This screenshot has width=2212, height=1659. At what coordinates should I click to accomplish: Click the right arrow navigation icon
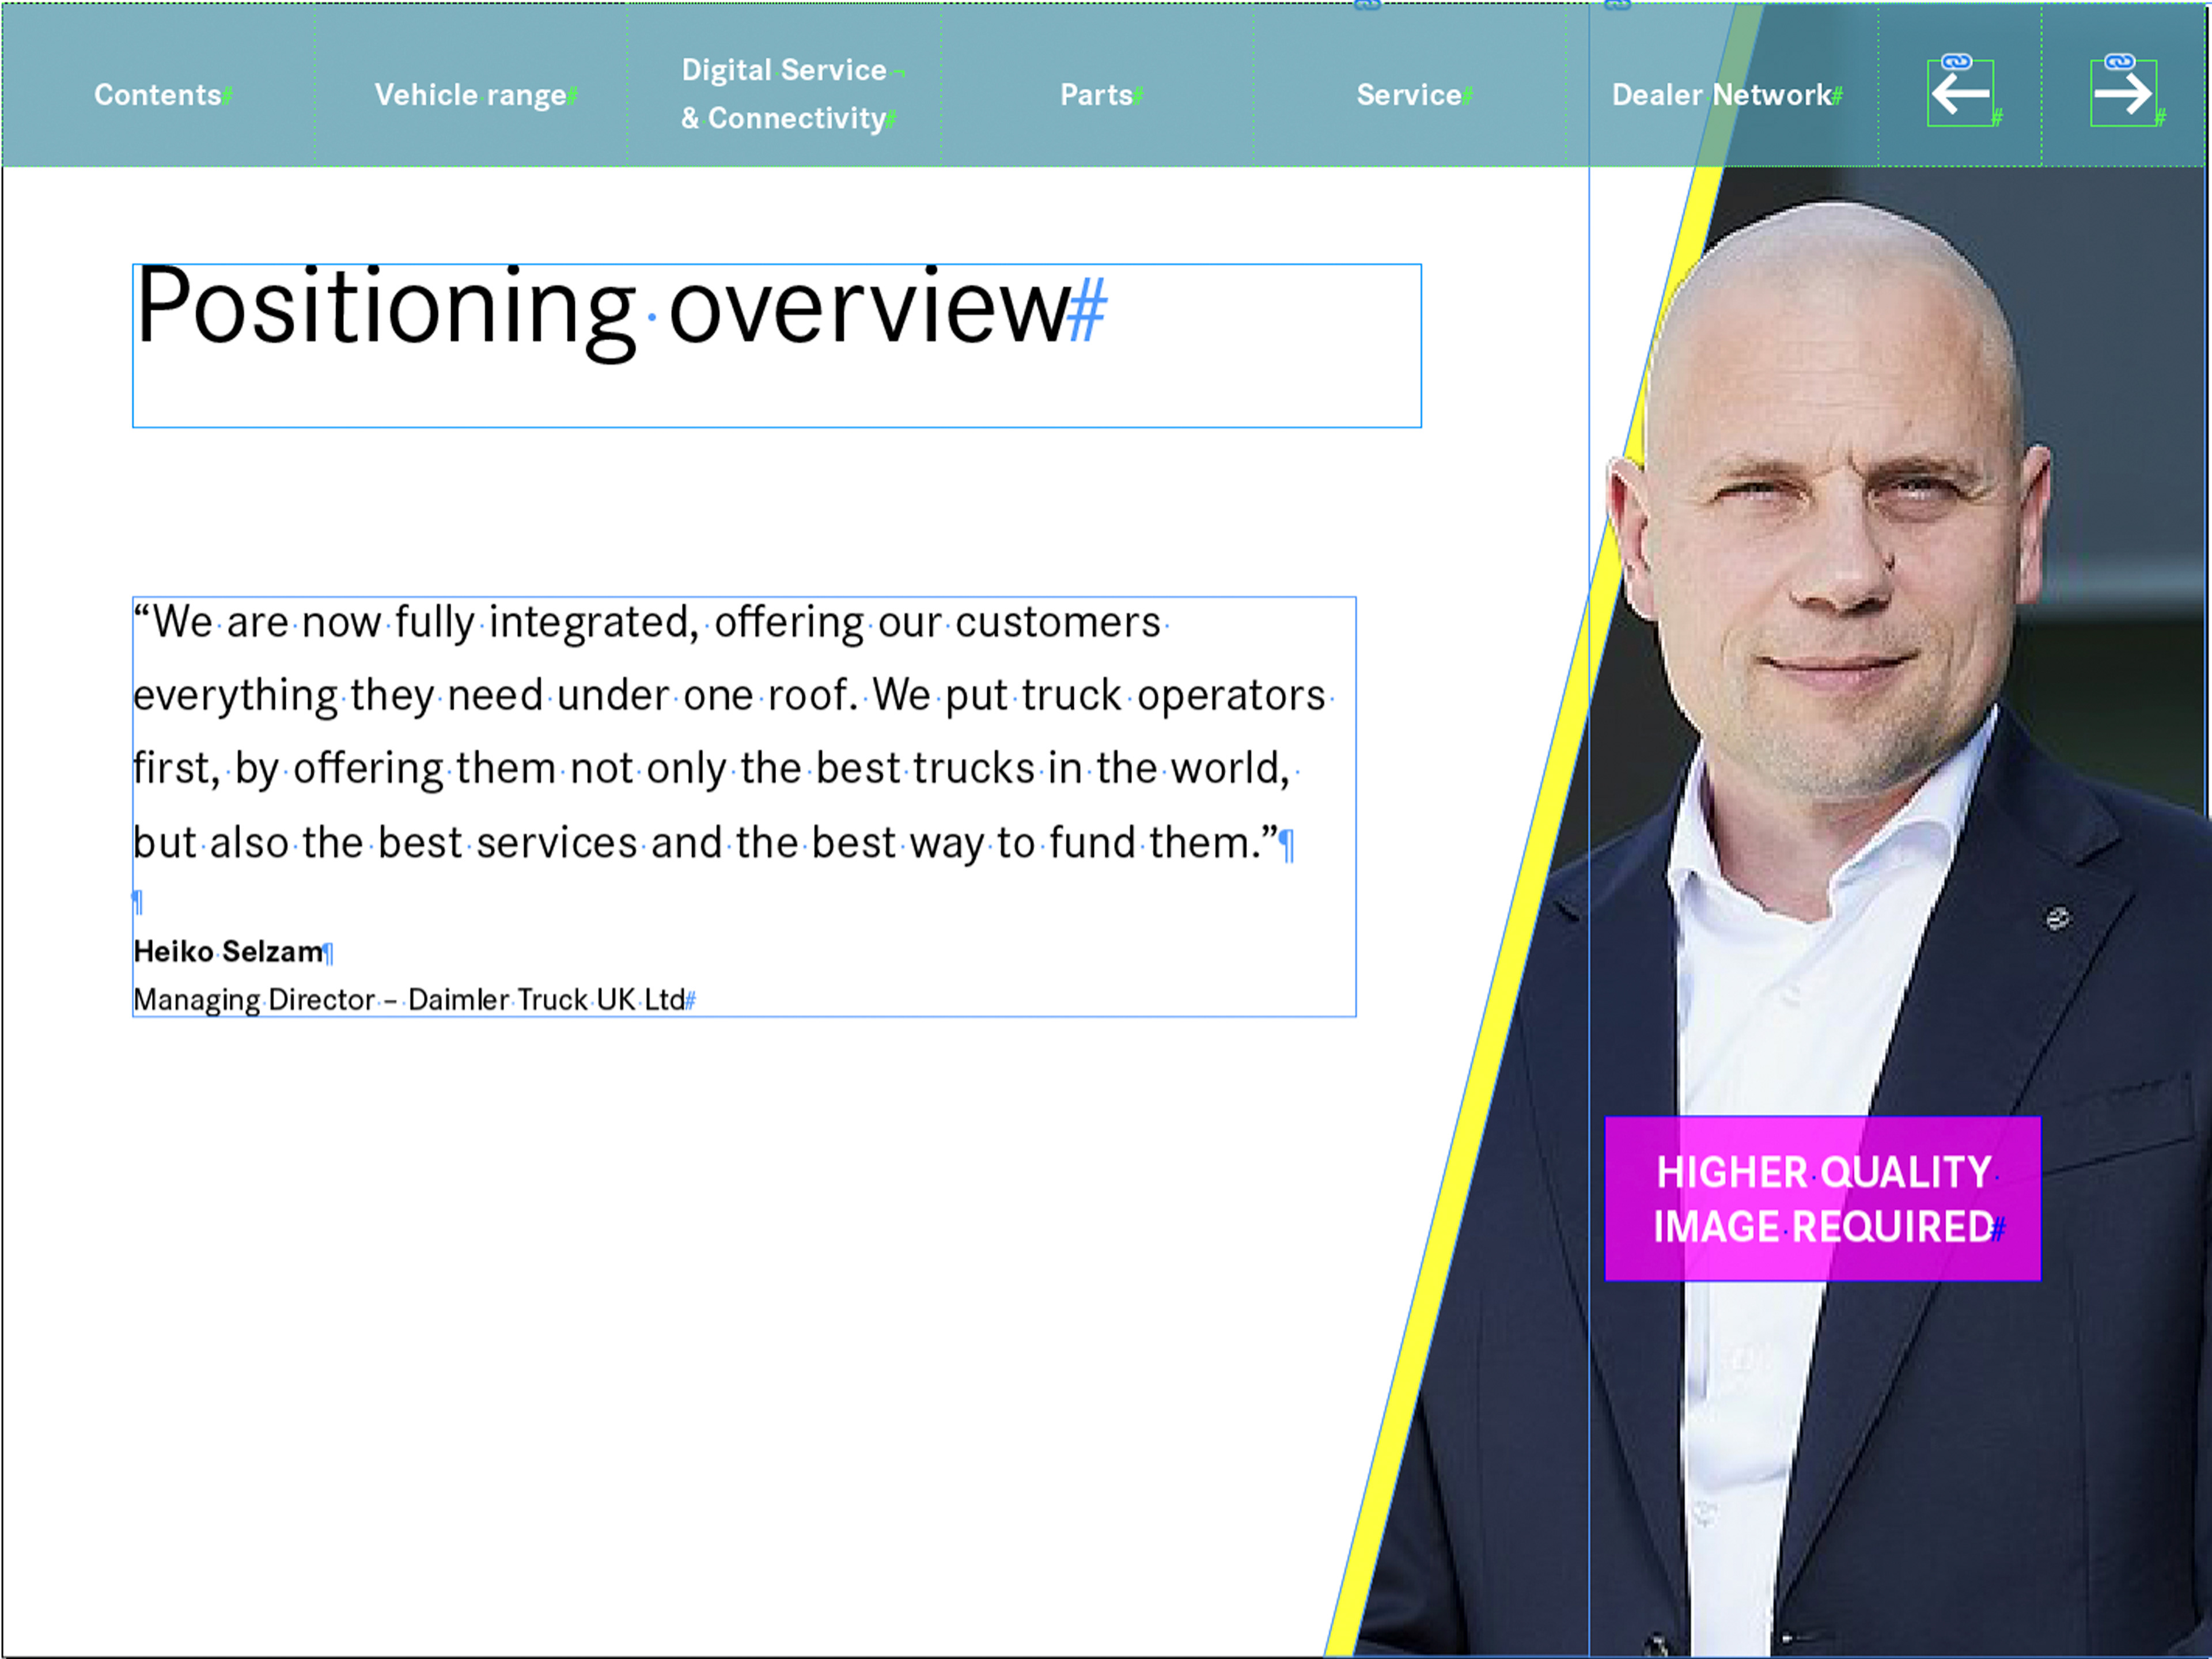click(x=2122, y=95)
